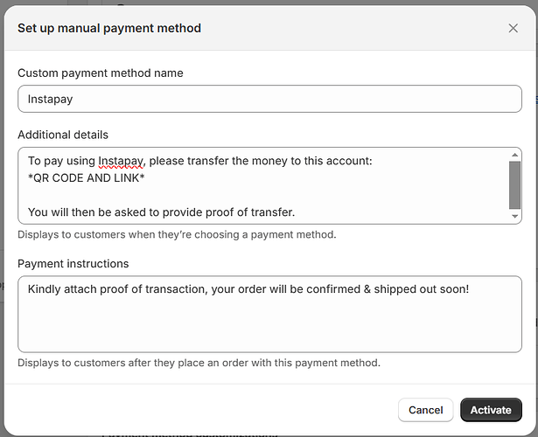This screenshot has height=437, width=538.
Task: Cancel the payment method setup
Action: click(x=425, y=410)
